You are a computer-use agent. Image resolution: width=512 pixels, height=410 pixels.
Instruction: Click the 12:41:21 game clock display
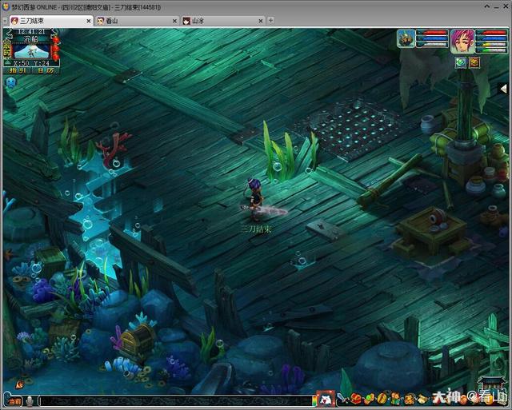[x=31, y=32]
